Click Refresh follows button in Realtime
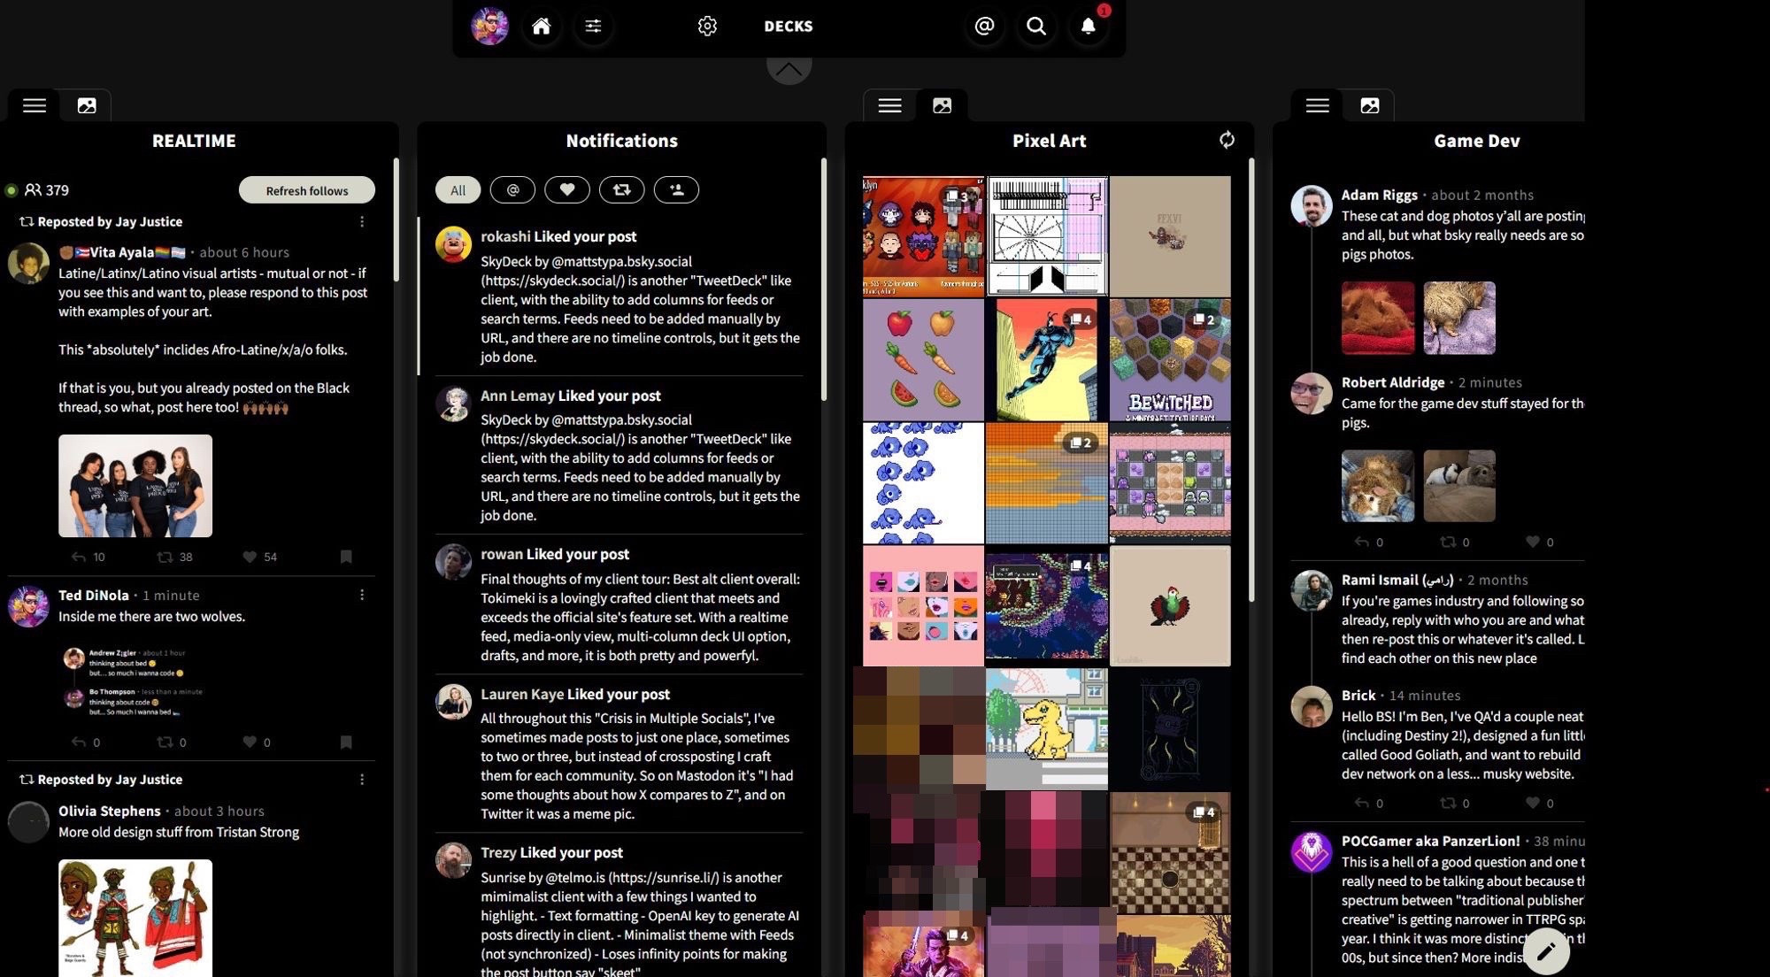Viewport: 1770px width, 977px height. click(305, 188)
